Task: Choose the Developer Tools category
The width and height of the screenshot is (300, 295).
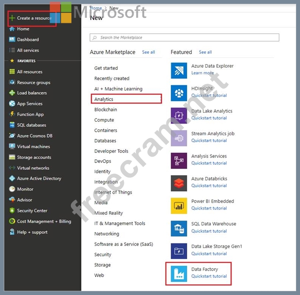Action: (111, 151)
